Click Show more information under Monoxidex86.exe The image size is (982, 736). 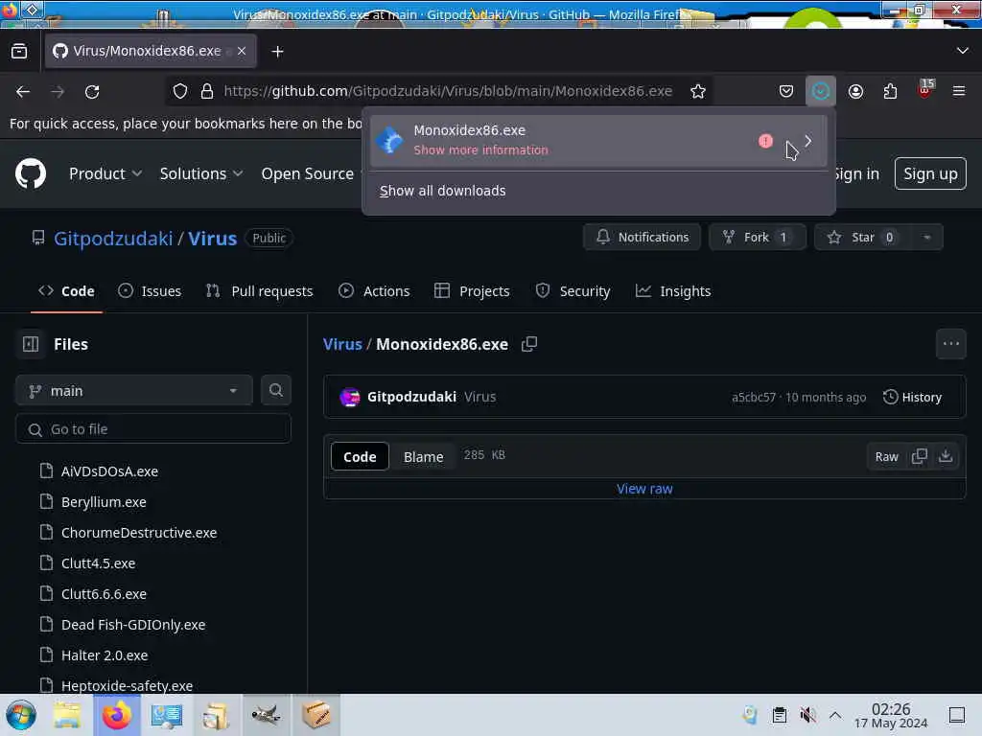(481, 150)
